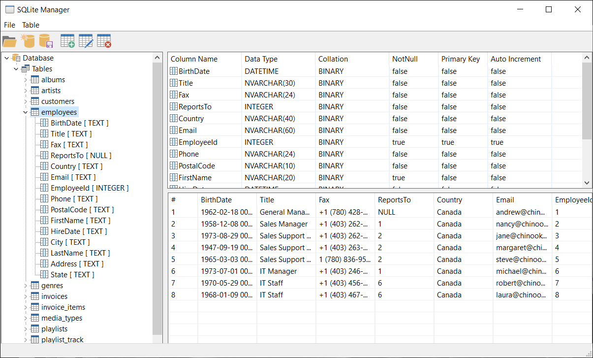Click the albums table icon

[x=35, y=80]
